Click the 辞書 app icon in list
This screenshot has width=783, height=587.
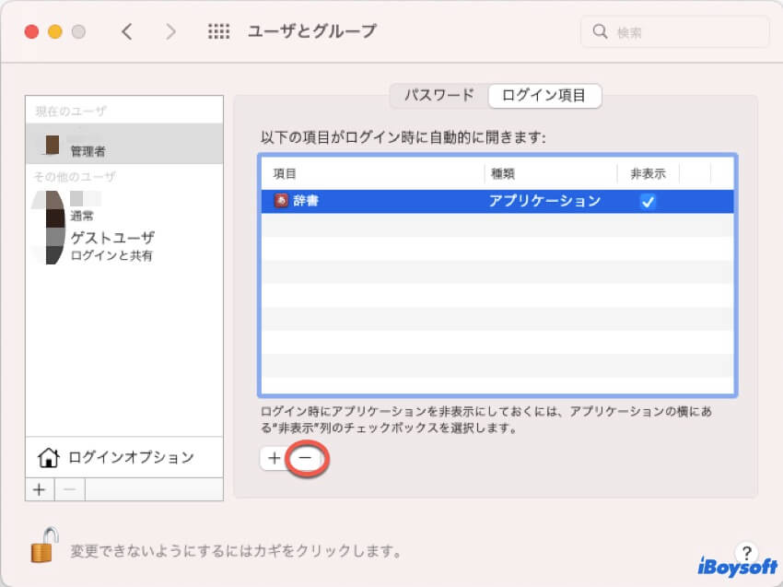282,201
